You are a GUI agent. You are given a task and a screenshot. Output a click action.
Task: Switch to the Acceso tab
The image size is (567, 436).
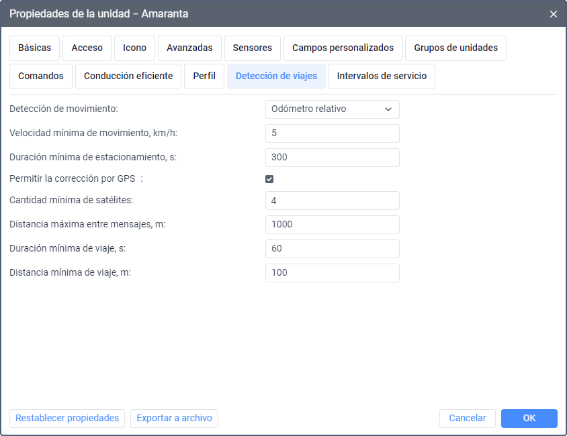(87, 48)
